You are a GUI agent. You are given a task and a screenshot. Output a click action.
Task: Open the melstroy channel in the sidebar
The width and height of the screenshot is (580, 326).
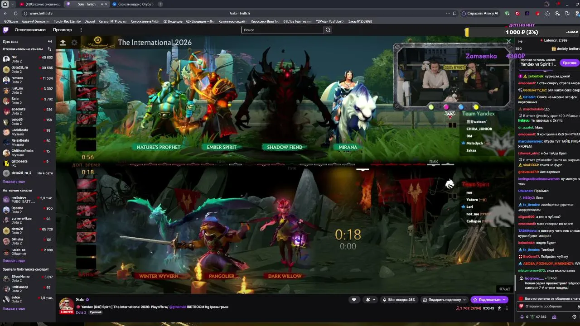pos(28,199)
